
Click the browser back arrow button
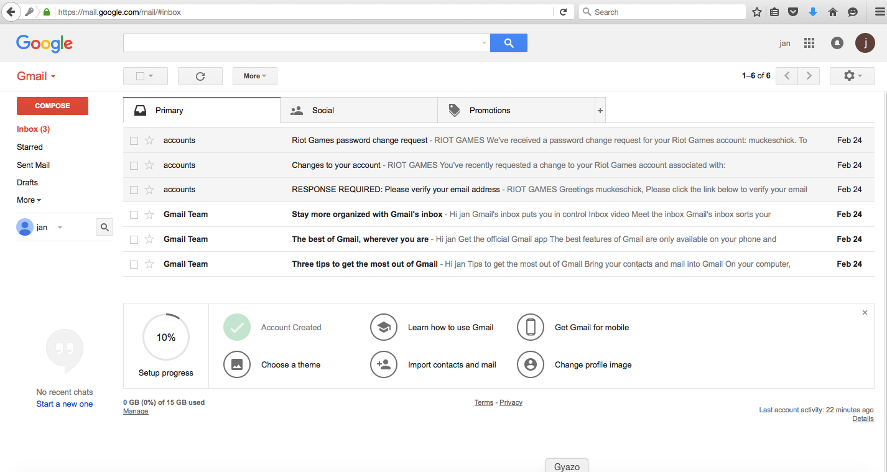[x=11, y=12]
